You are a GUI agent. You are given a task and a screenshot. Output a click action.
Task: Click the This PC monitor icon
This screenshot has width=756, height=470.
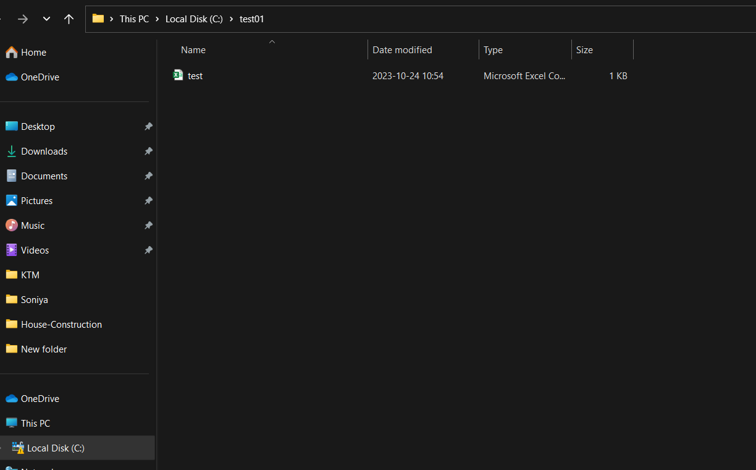pos(11,423)
